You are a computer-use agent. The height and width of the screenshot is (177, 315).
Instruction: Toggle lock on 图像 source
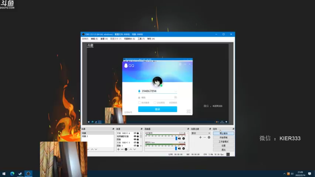pos(138,139)
